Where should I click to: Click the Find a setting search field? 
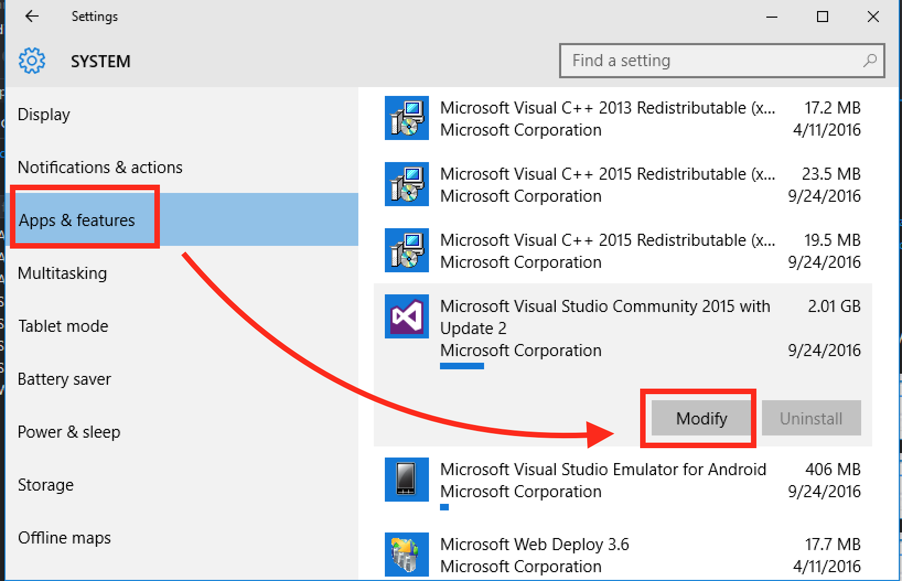tap(722, 60)
